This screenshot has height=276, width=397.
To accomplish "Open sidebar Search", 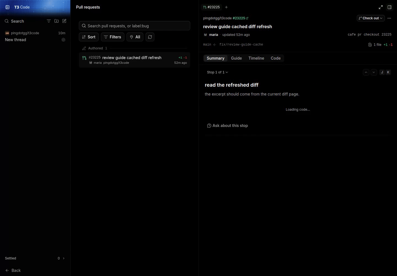I will coord(14,21).
